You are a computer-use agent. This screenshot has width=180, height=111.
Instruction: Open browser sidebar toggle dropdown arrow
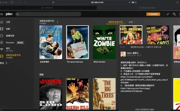16,2
